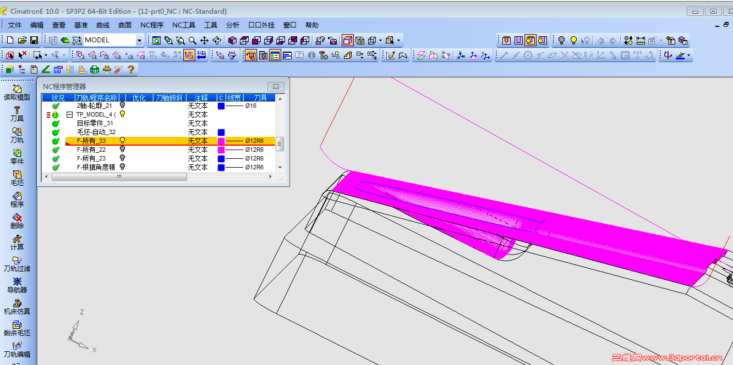Toggle visibility bulb for F-根据角度精

point(122,167)
